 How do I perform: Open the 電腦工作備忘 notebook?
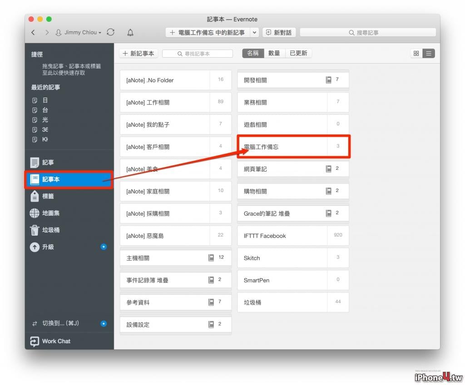(x=294, y=147)
